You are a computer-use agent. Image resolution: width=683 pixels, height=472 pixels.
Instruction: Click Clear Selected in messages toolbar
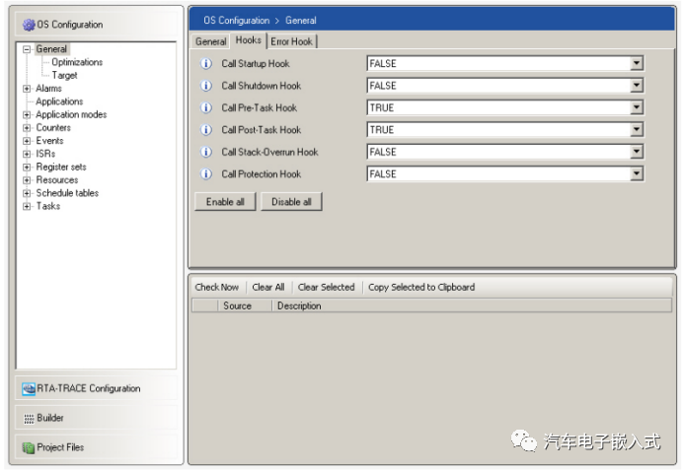tap(327, 288)
